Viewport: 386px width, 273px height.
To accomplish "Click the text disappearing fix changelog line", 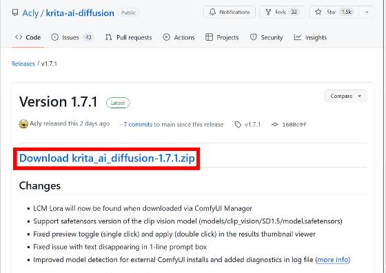I will coord(120,247).
